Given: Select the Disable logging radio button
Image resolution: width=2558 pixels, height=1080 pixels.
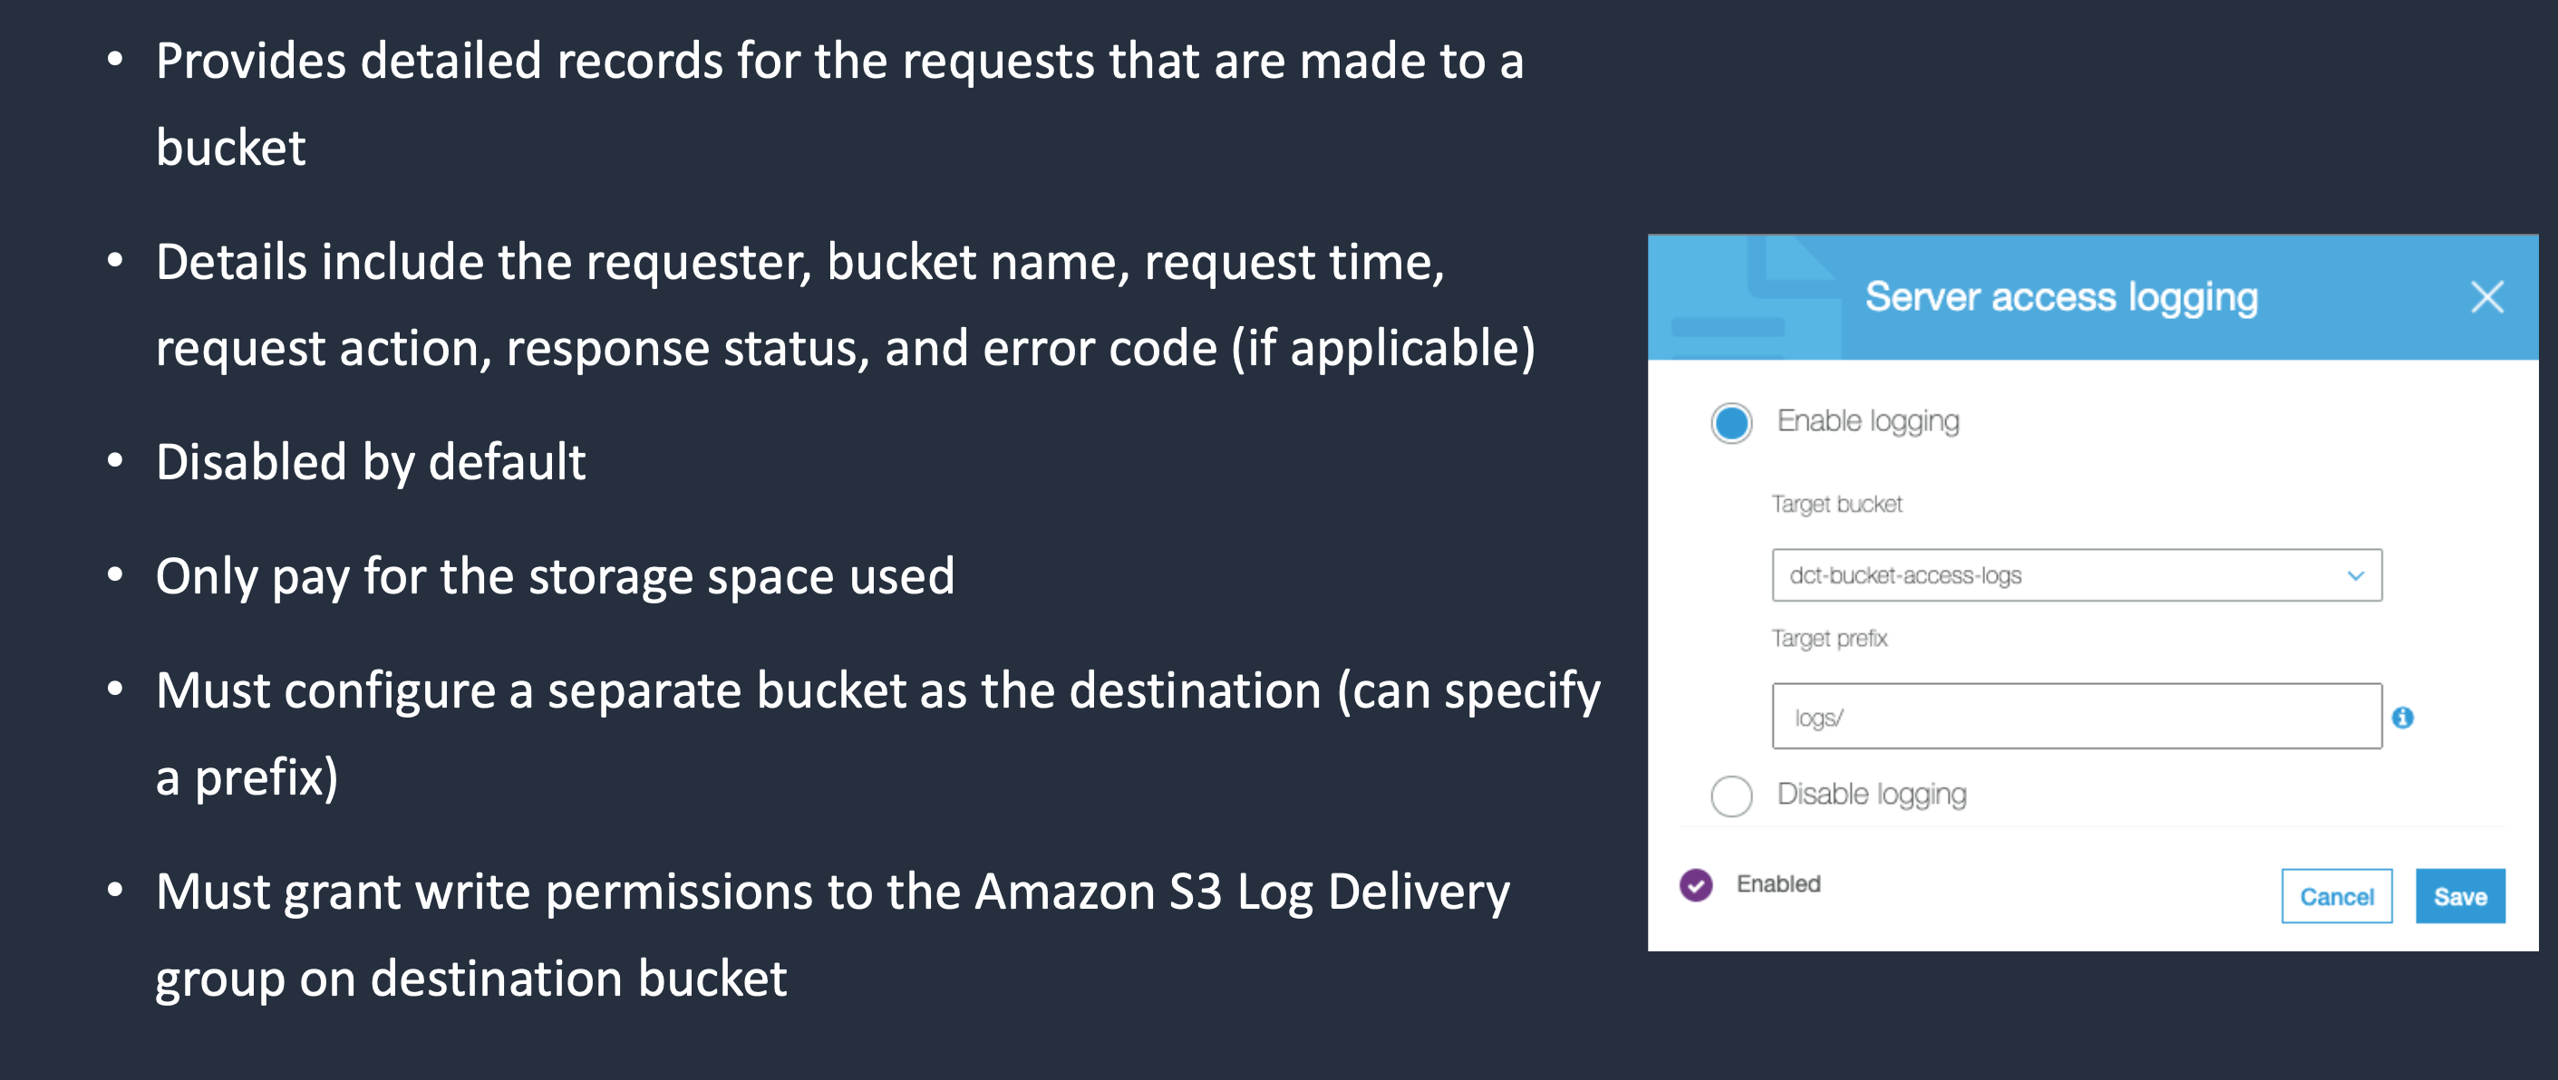Looking at the screenshot, I should 1732,796.
